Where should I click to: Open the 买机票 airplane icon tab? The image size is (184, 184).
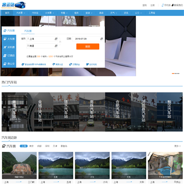click(5, 47)
